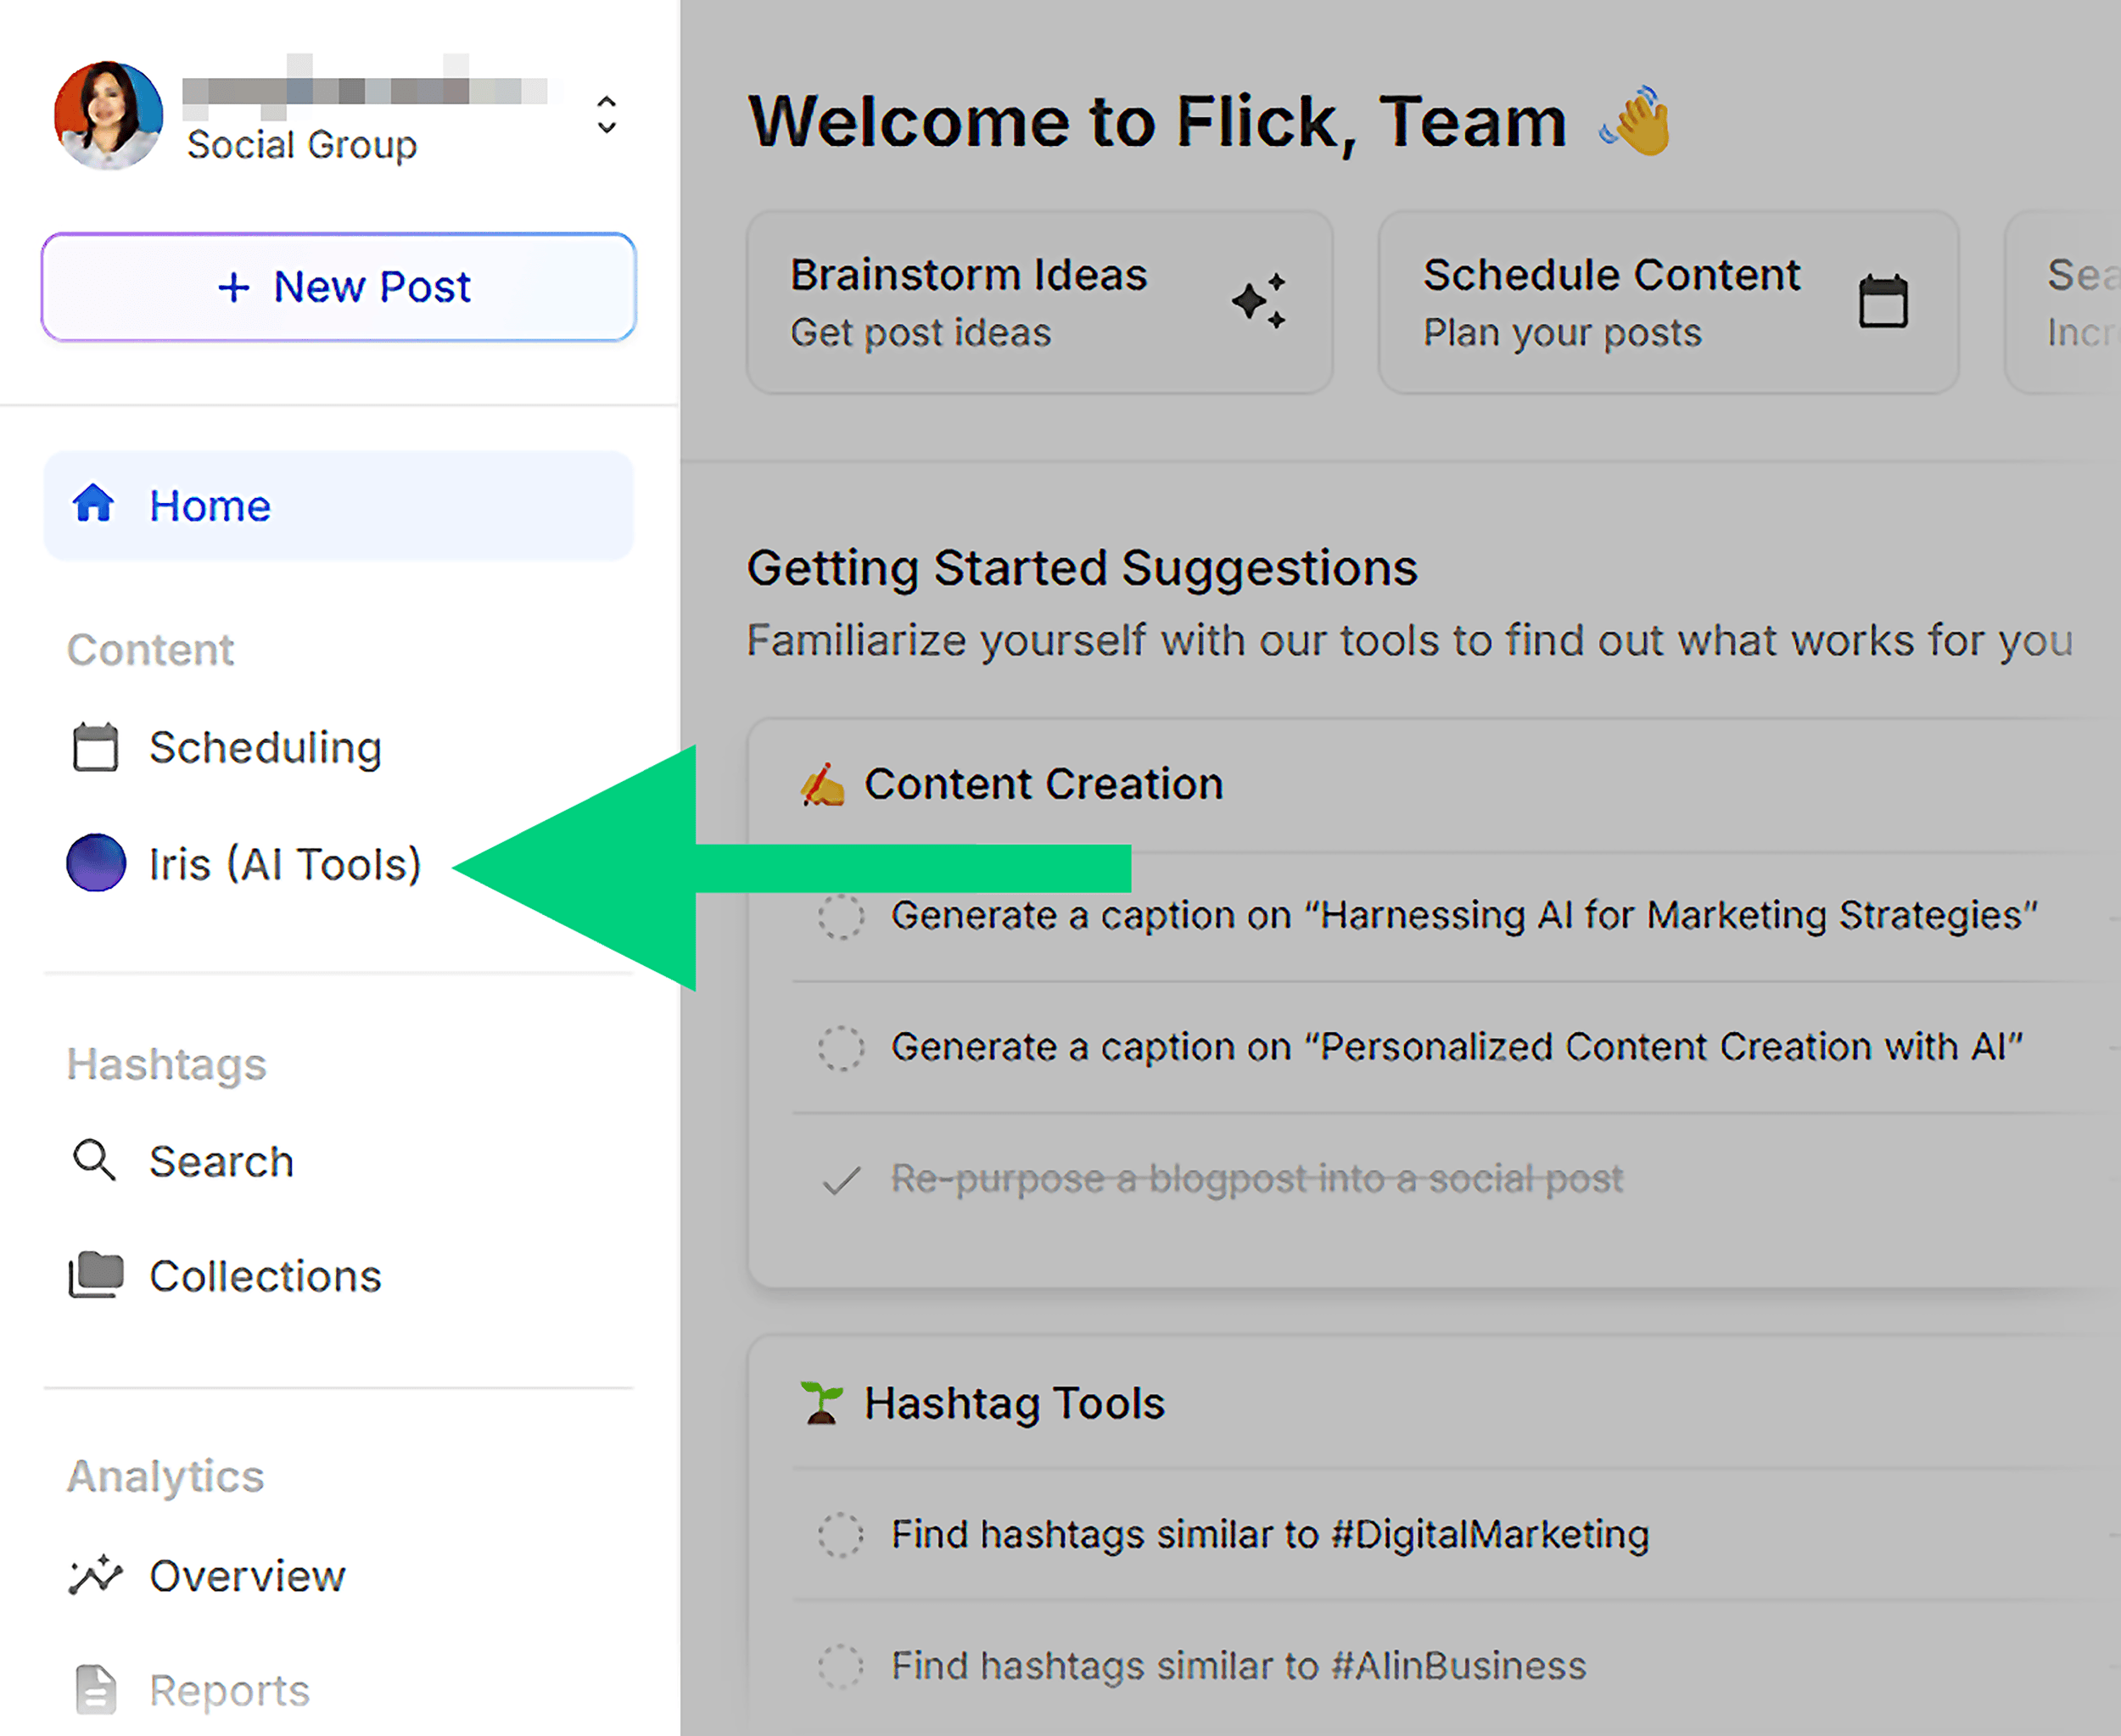The width and height of the screenshot is (2121, 1736).
Task: Click "Find hashtags similar to #DigitalMarketing" text
Action: 1271,1534
